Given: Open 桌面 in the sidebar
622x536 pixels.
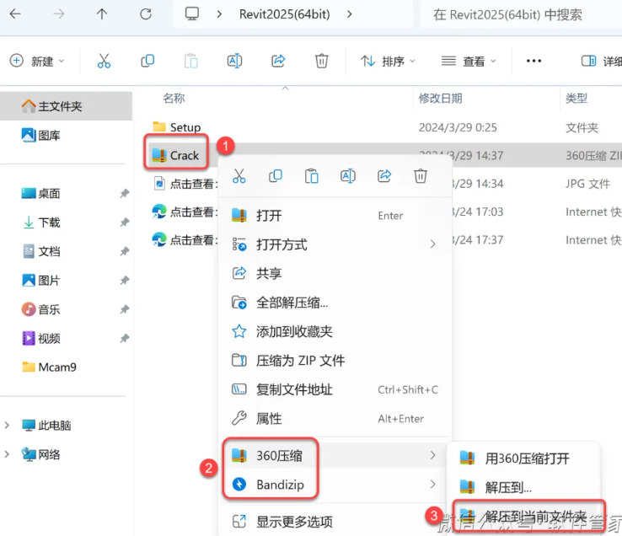Looking at the screenshot, I should coord(40,194).
